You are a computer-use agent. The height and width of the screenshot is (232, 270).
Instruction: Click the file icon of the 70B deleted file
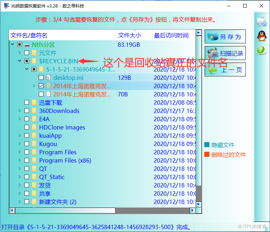point(48,94)
